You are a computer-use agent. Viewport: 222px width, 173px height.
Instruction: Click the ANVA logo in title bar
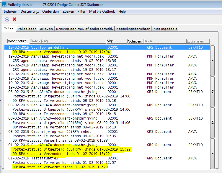pos(4,4)
